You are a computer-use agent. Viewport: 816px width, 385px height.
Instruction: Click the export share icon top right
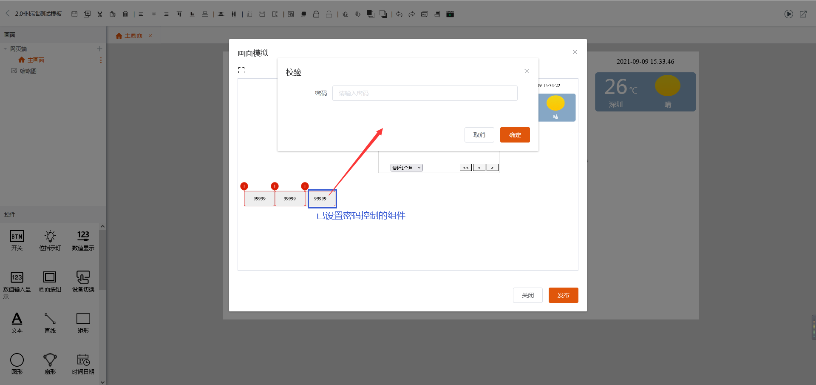coord(803,14)
